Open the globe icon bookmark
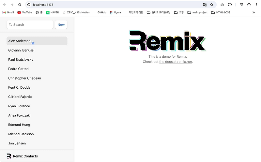 coord(39,12)
